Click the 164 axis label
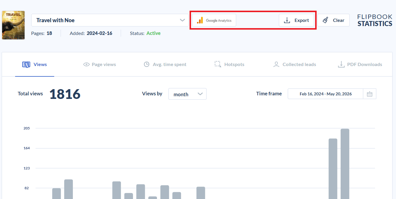Viewport: 396px width, 199px height. [27, 148]
